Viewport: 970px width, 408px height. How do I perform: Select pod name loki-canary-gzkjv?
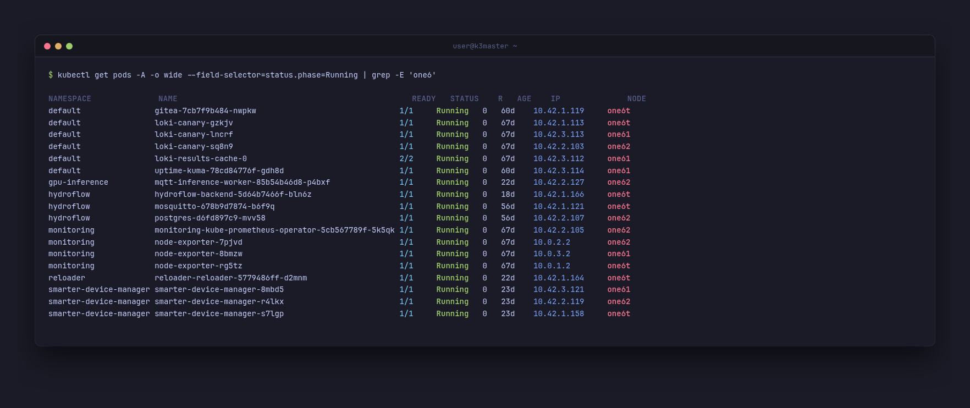pyautogui.click(x=194, y=123)
